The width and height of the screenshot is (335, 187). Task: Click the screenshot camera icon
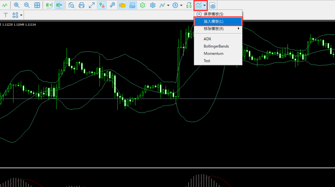212,5
